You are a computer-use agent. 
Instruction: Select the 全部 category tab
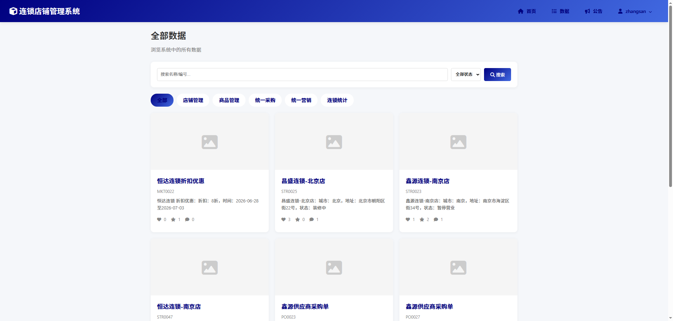(162, 100)
